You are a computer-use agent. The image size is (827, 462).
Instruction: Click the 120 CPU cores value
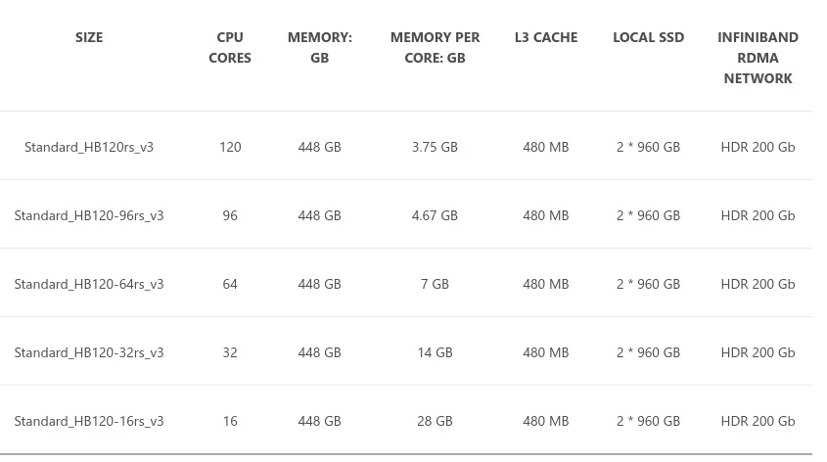pyautogui.click(x=230, y=147)
